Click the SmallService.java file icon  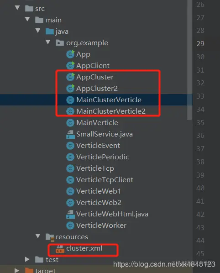tap(70, 134)
